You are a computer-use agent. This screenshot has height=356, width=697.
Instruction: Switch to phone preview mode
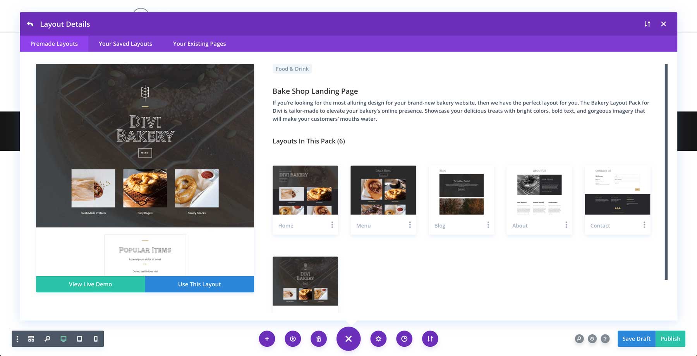click(96, 339)
